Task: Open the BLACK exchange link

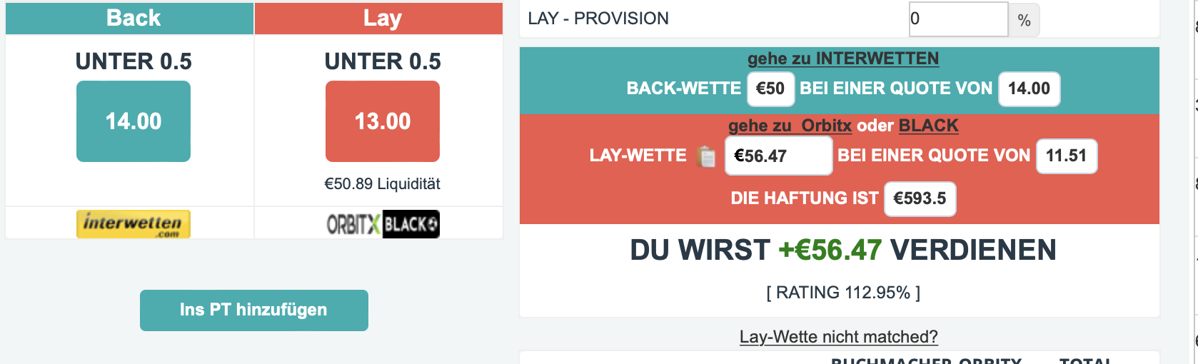Action: pos(928,126)
